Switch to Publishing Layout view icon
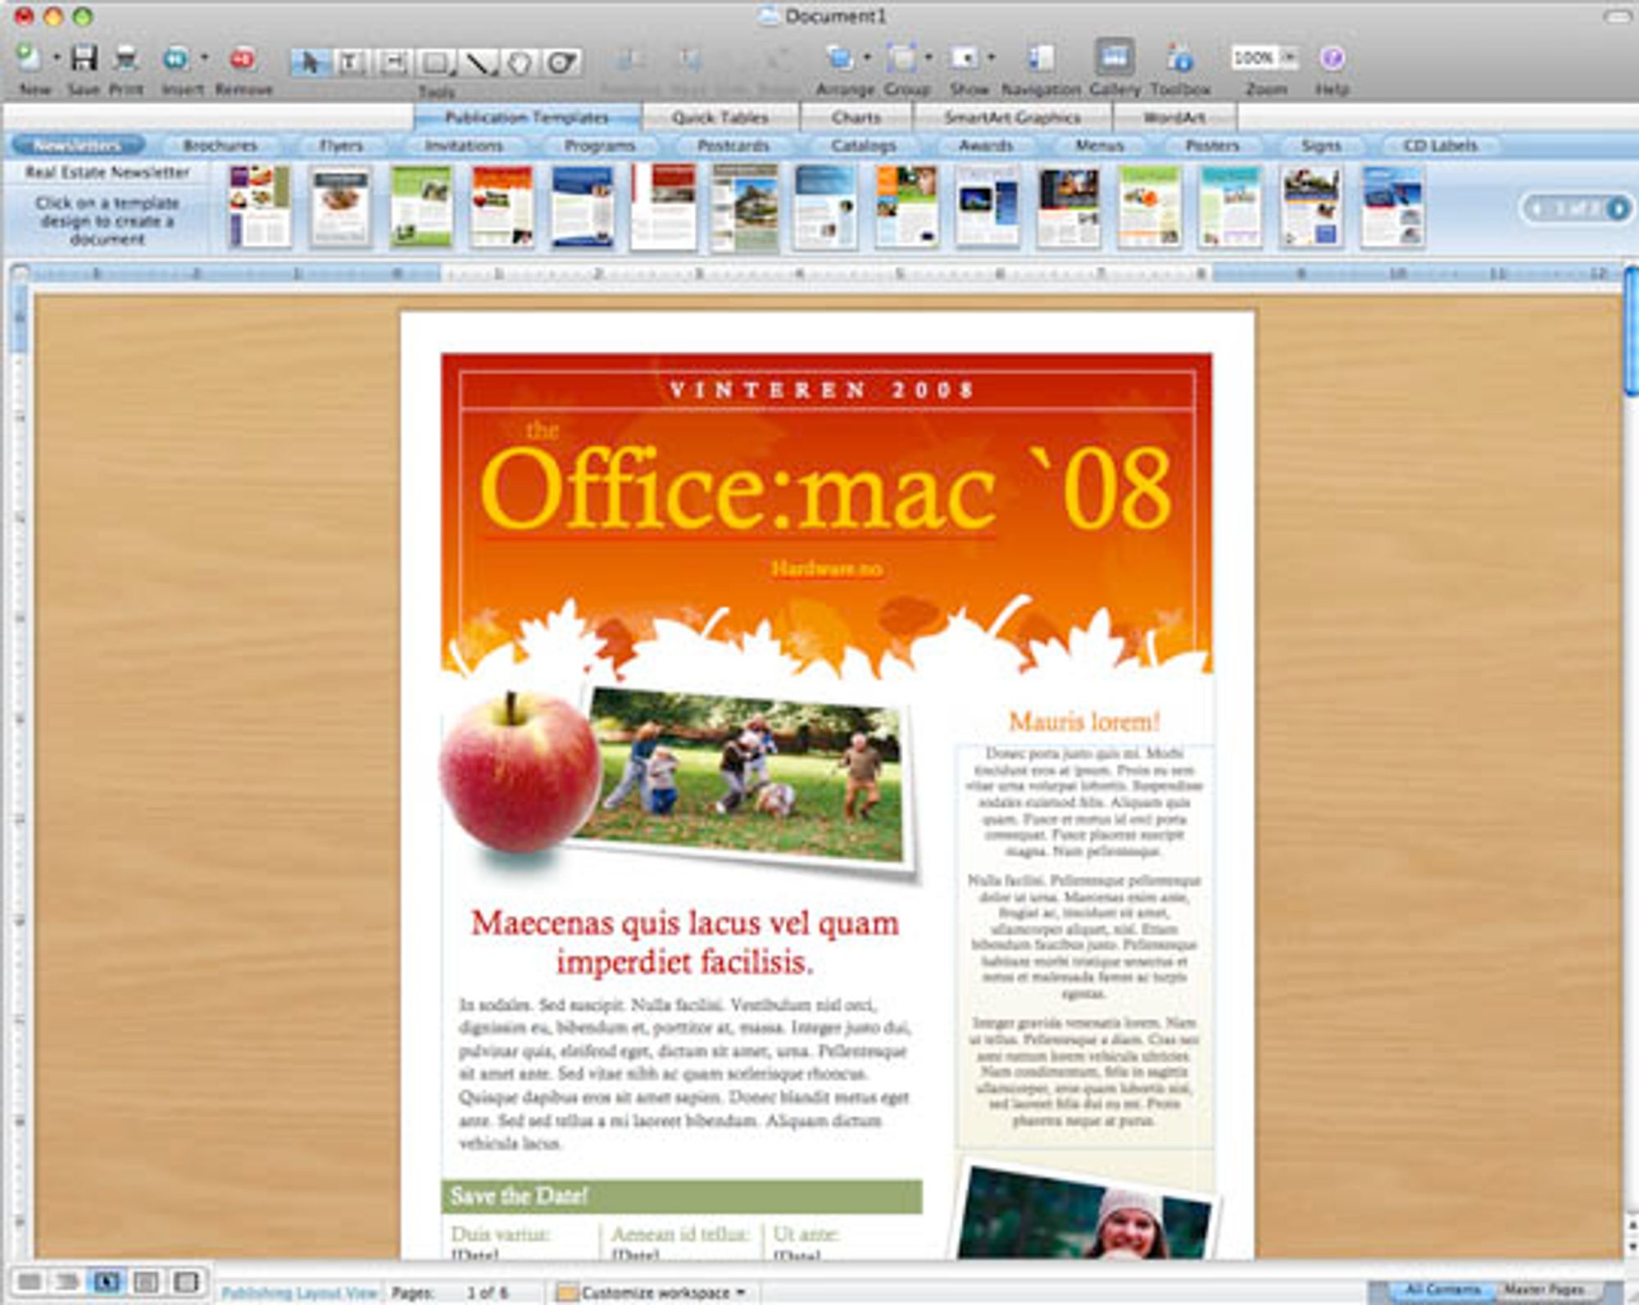1639x1305 pixels. pyautogui.click(x=107, y=1282)
